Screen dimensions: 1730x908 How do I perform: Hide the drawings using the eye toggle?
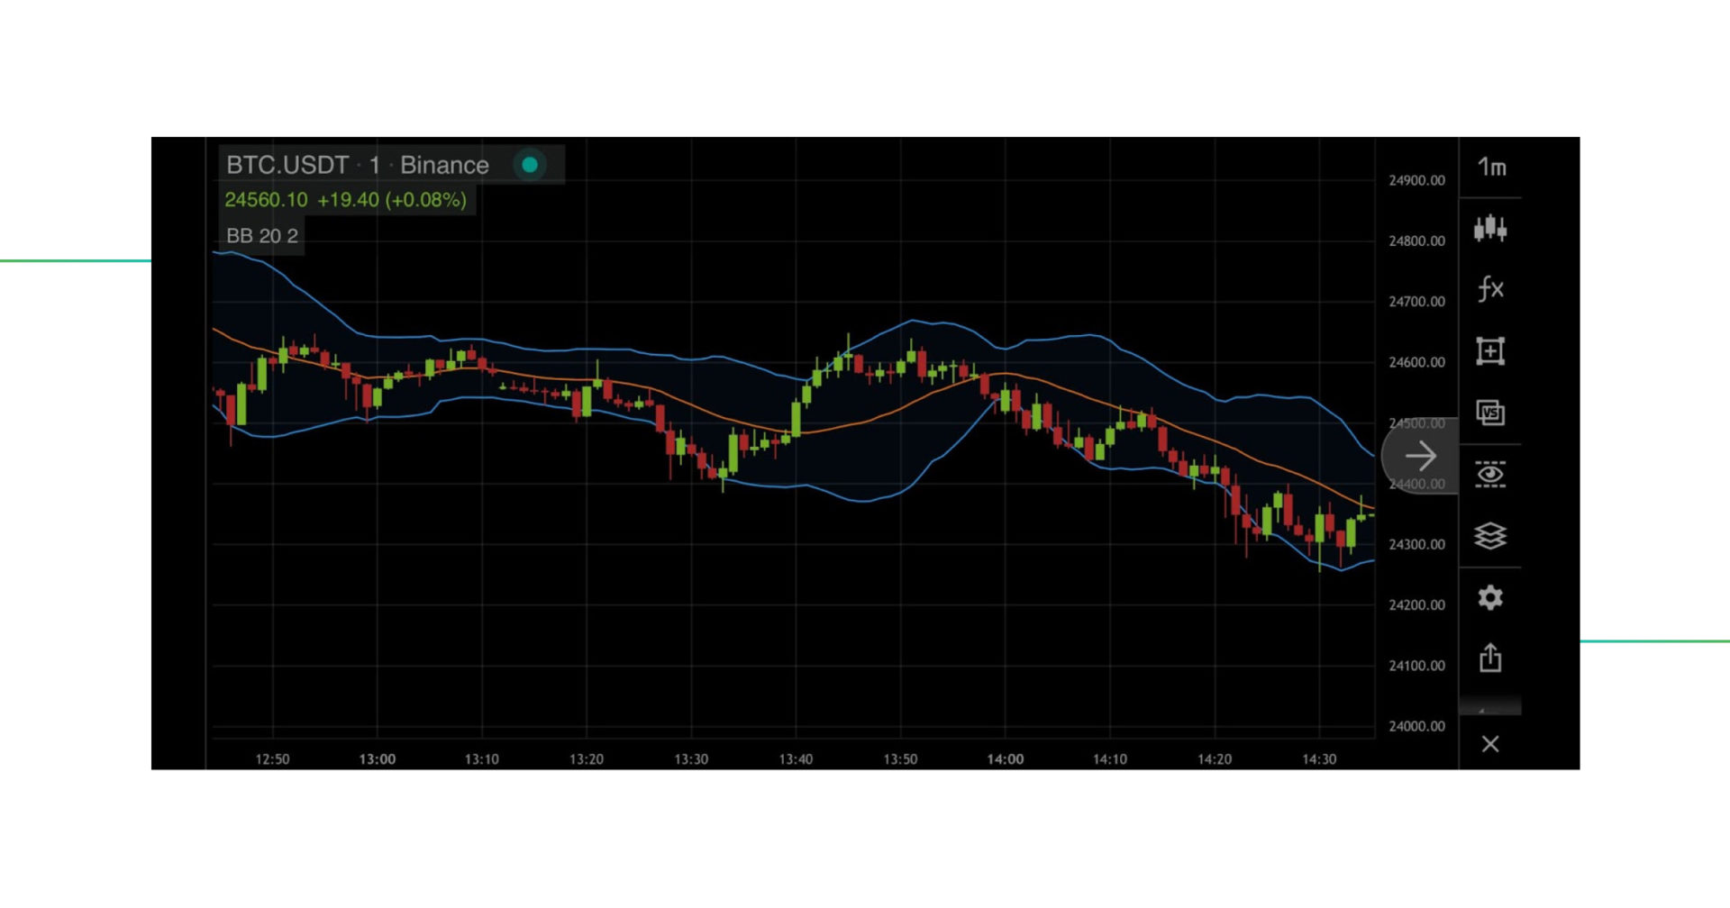coord(1491,473)
